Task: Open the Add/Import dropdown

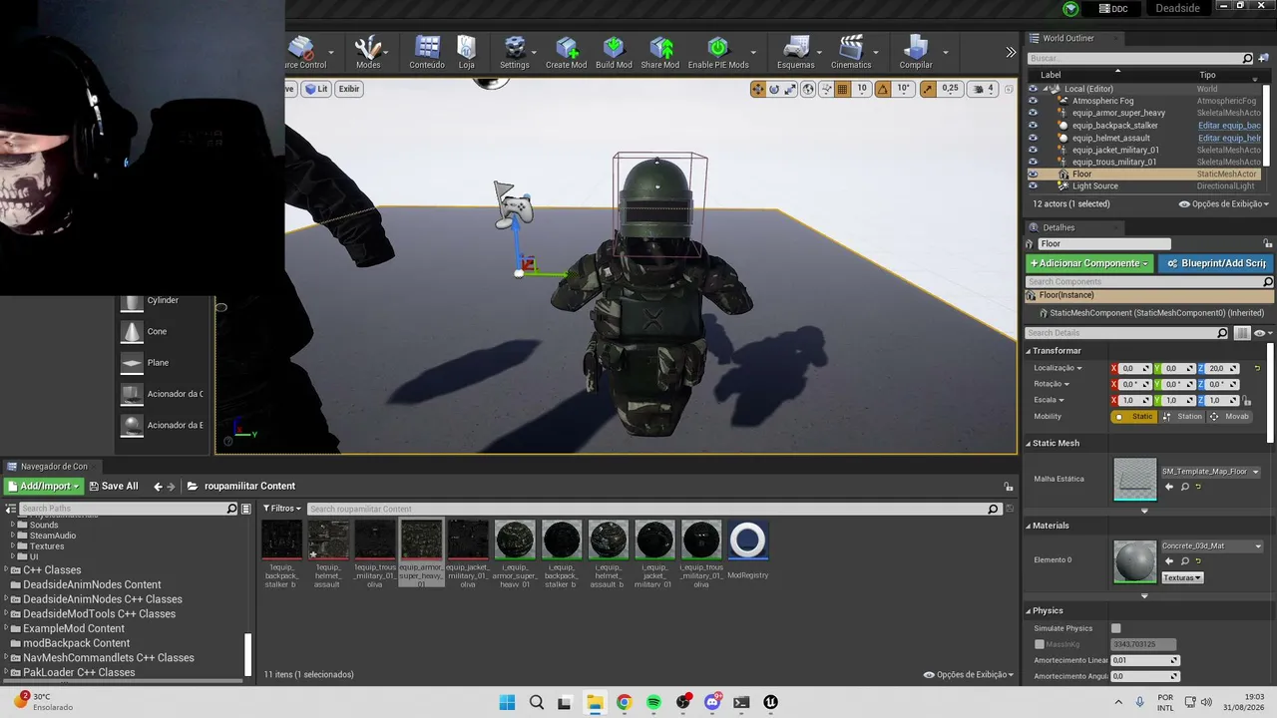Action: point(43,487)
